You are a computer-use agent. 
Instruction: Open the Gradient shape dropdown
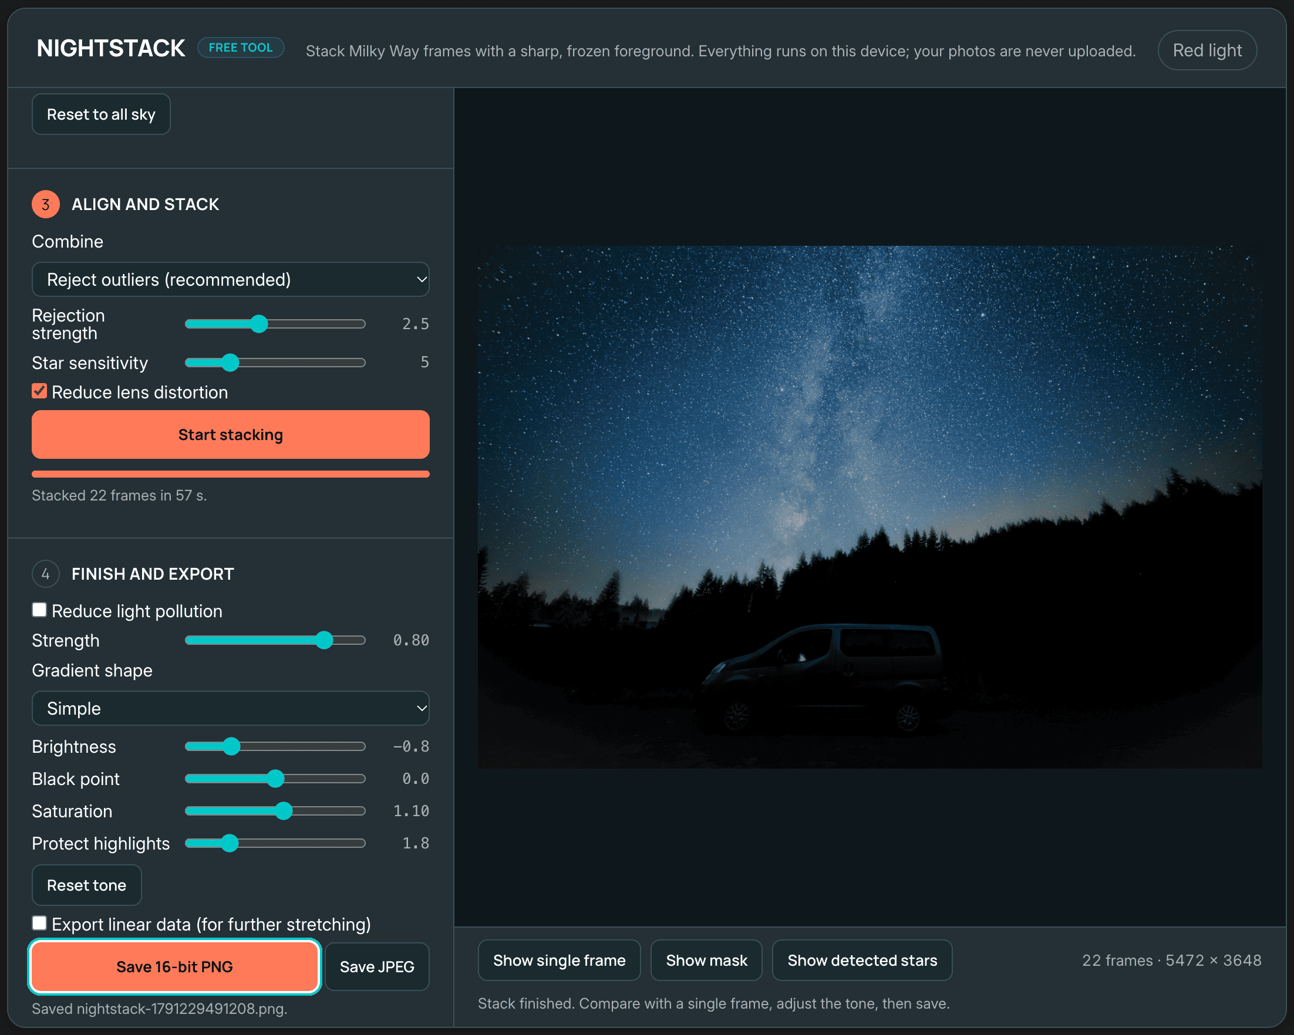(231, 708)
